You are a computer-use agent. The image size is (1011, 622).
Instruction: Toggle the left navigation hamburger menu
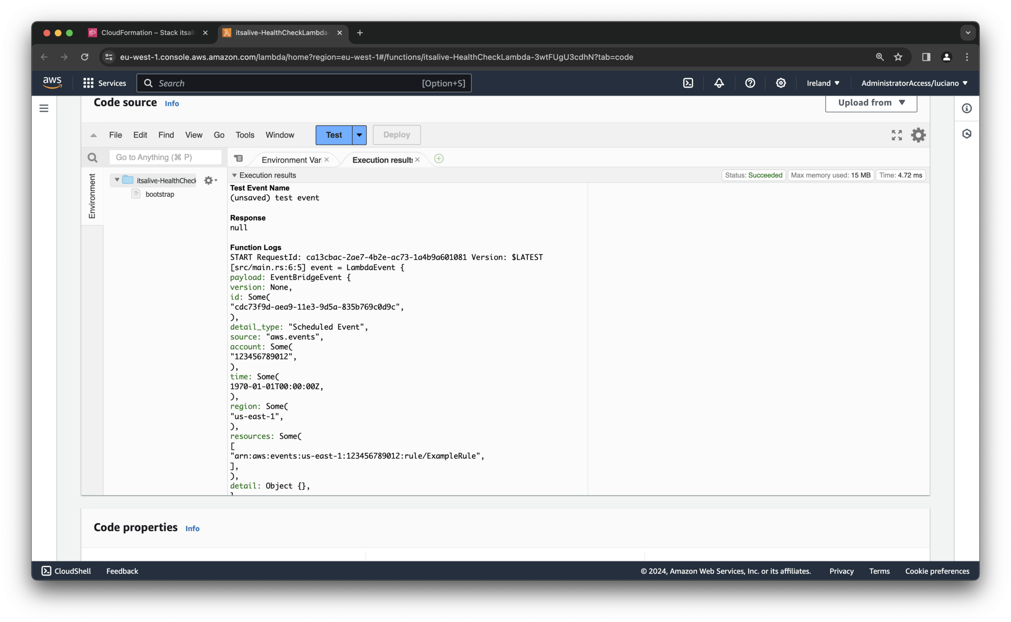point(44,108)
